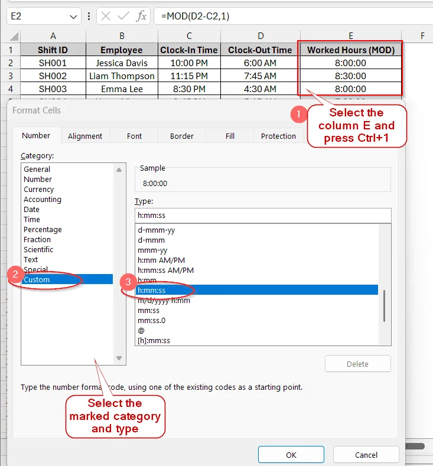Choose mm:ss format type
The image size is (433, 466).
(257, 311)
